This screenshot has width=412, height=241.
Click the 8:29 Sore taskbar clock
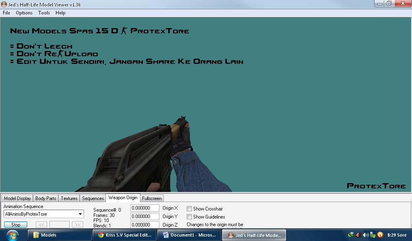click(x=397, y=235)
